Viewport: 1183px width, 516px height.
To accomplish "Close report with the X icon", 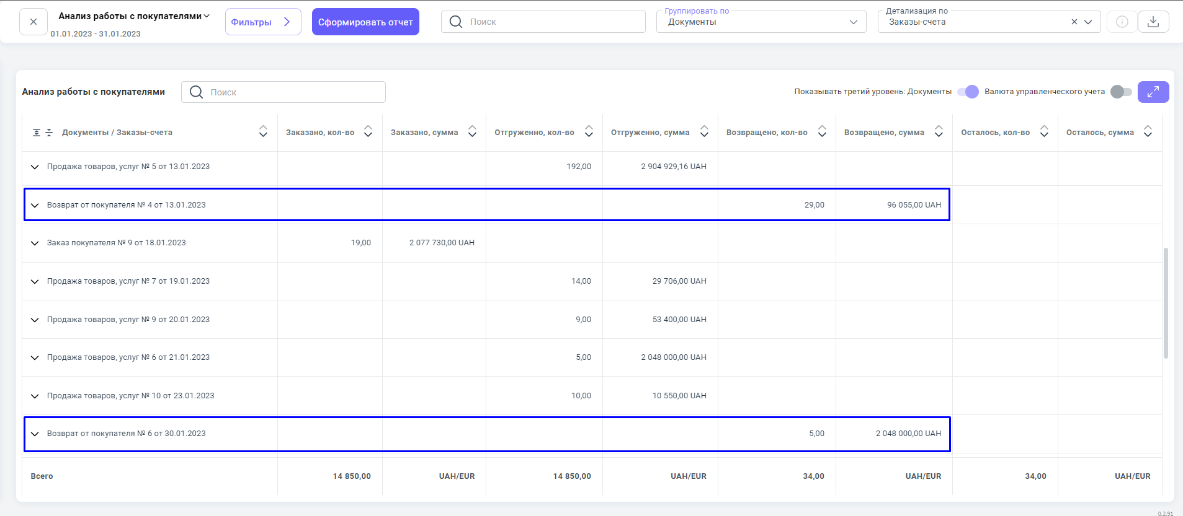I will [x=33, y=22].
